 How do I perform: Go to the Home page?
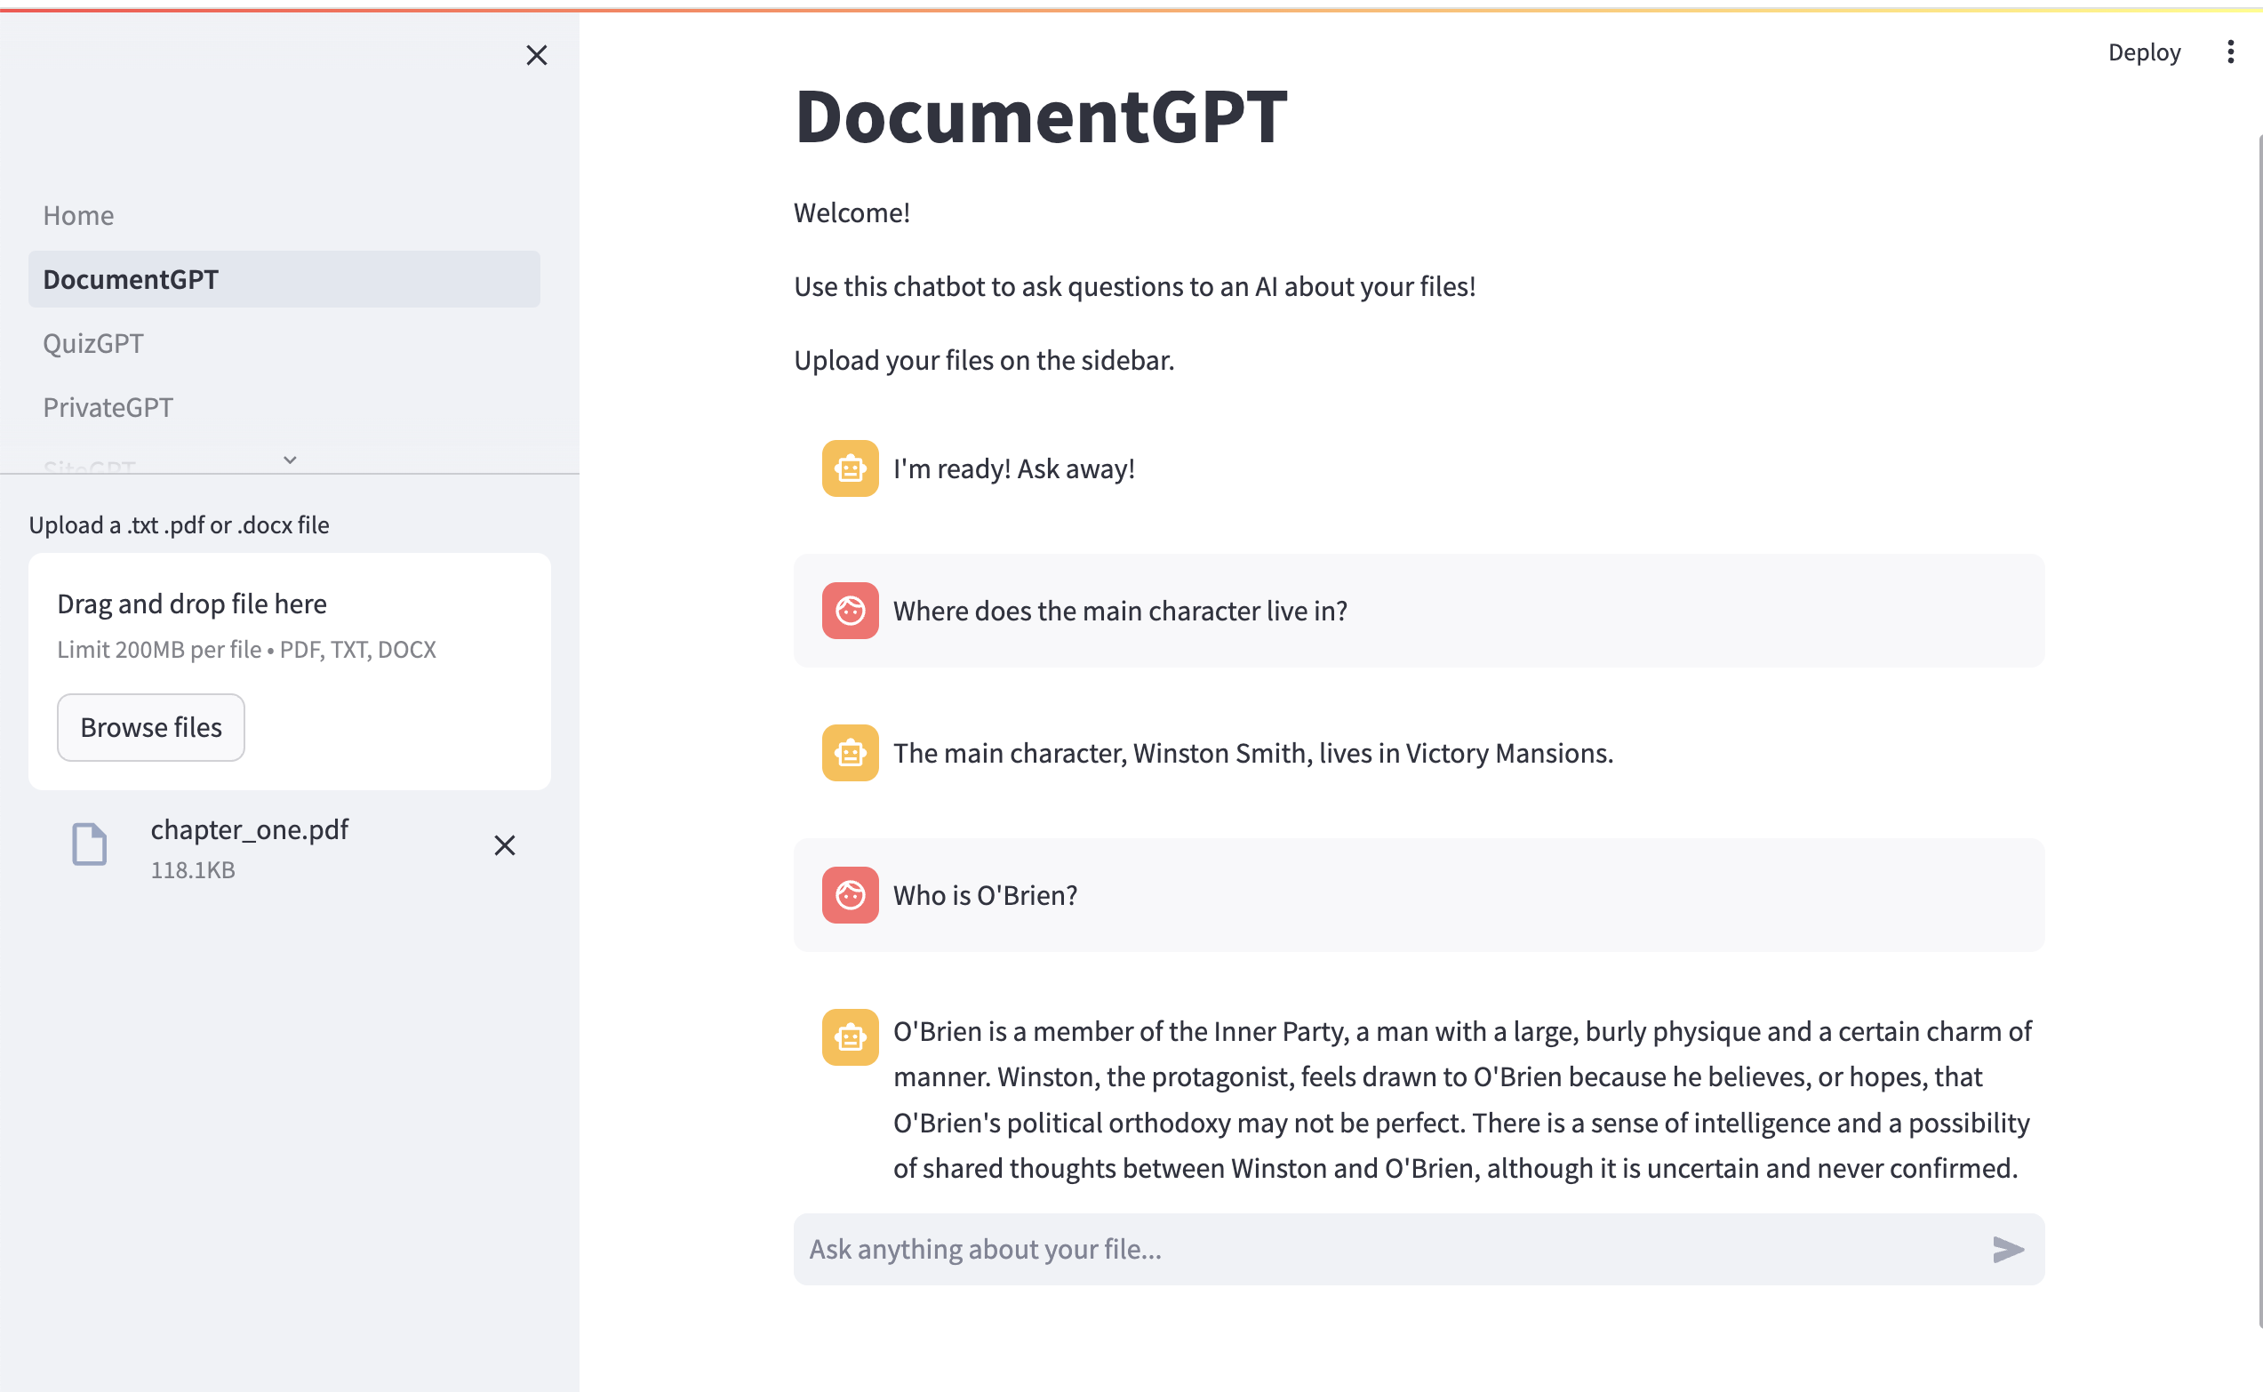[78, 215]
